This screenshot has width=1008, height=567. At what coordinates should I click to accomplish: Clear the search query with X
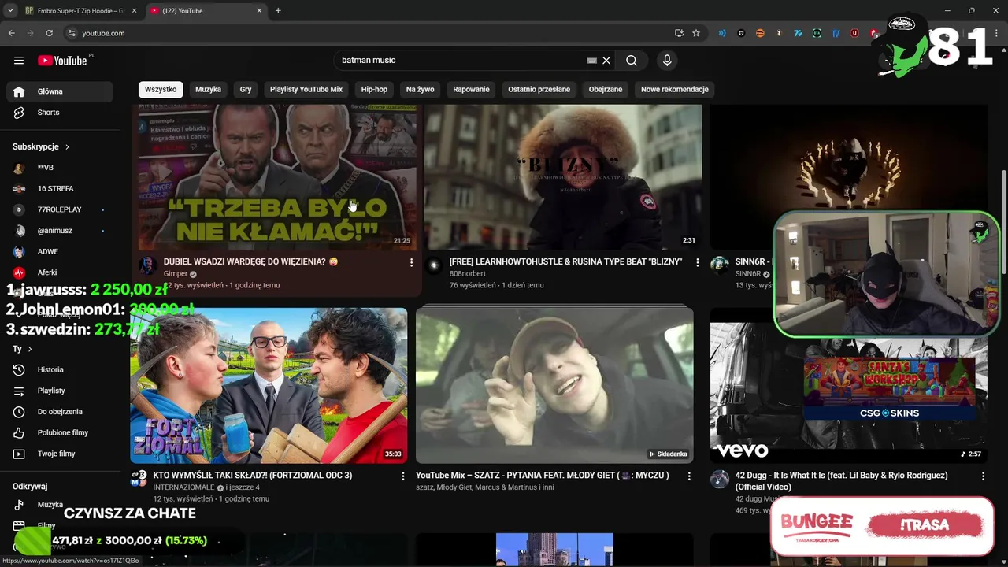[606, 61]
